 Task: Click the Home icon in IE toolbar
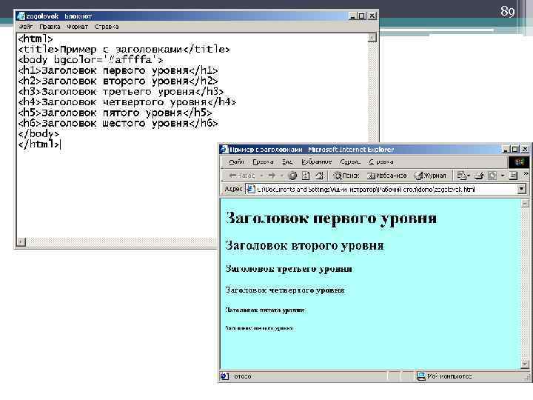(x=319, y=176)
